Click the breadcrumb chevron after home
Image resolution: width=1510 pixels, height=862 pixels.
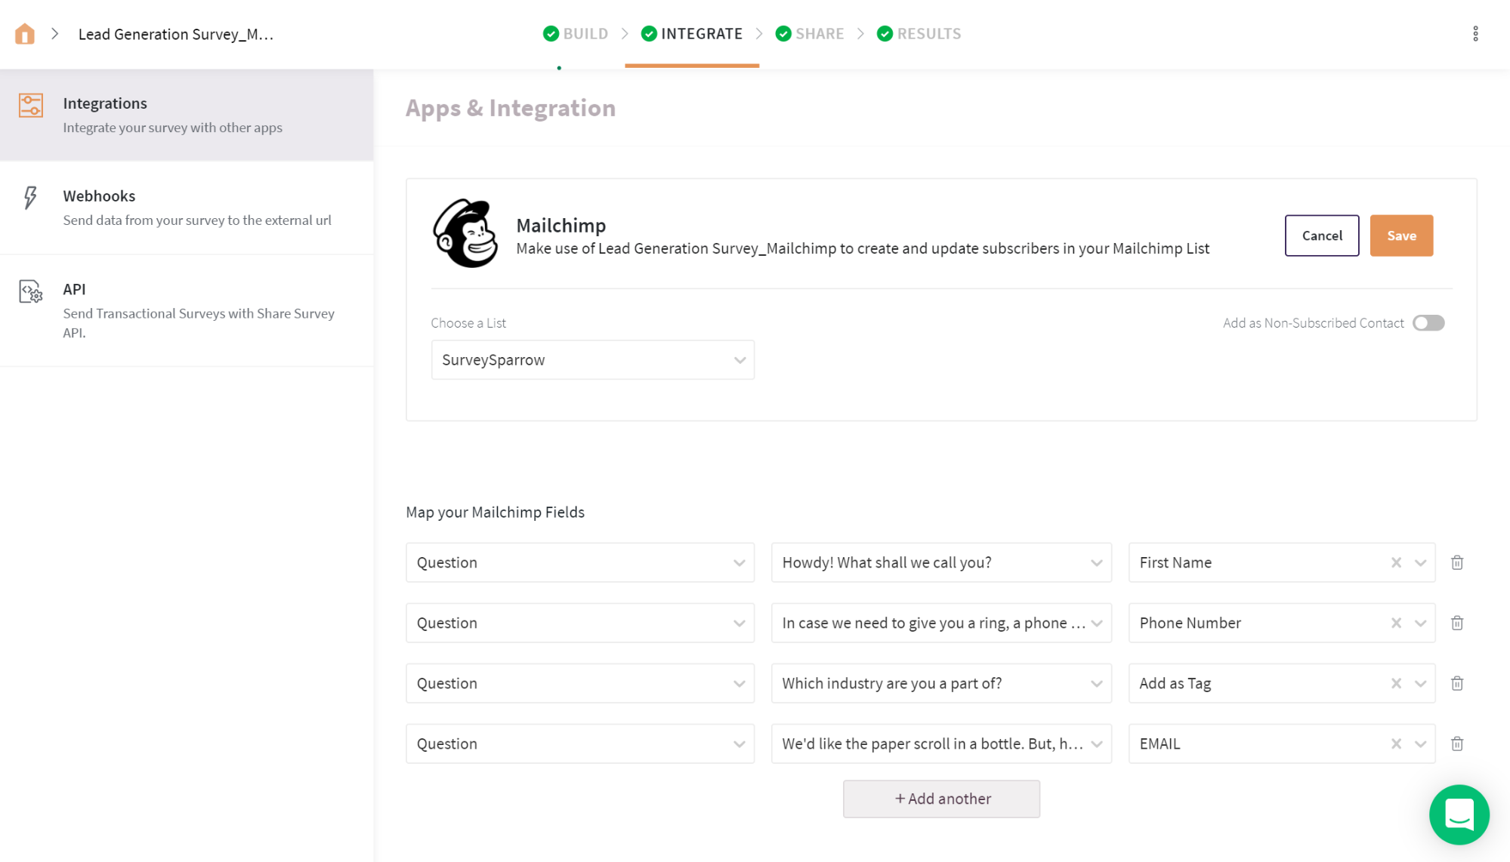[x=55, y=34]
